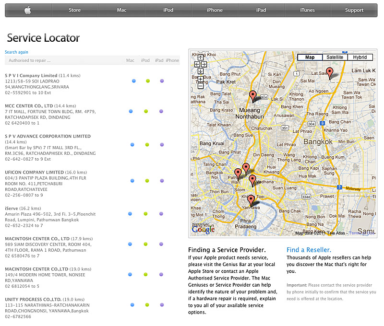
Task: Click the purple iPad dot for MCC CENTER
Action: pos(161,111)
